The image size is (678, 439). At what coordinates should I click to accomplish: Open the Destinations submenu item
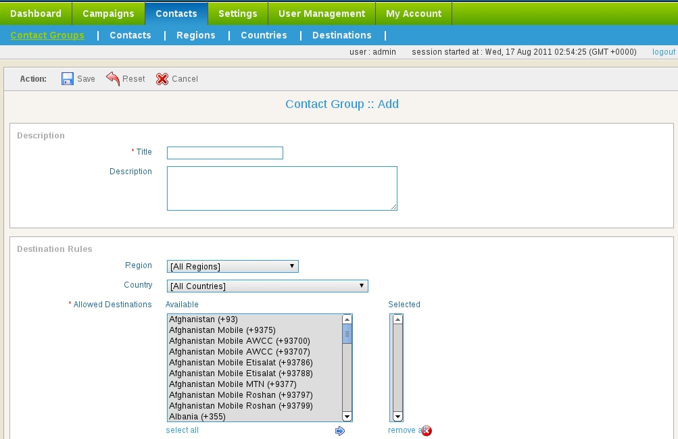tap(341, 35)
